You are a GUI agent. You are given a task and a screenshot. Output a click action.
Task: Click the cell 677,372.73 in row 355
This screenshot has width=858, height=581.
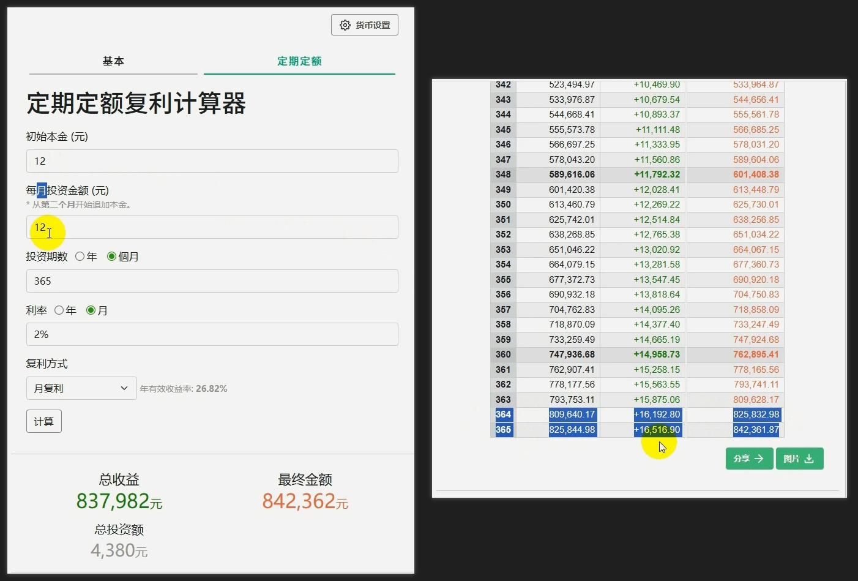[572, 280]
